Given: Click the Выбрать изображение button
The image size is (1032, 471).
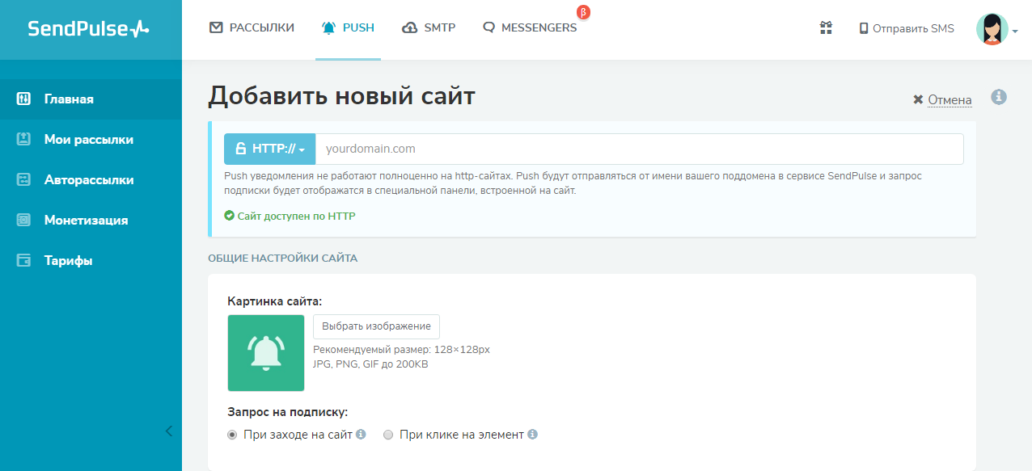Looking at the screenshot, I should pyautogui.click(x=376, y=326).
